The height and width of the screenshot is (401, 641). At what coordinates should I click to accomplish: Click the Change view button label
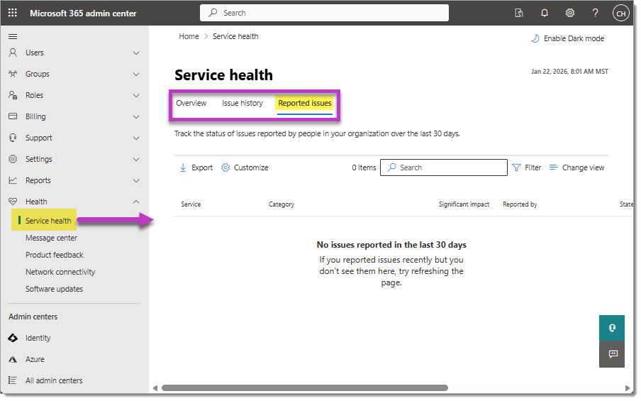(583, 167)
